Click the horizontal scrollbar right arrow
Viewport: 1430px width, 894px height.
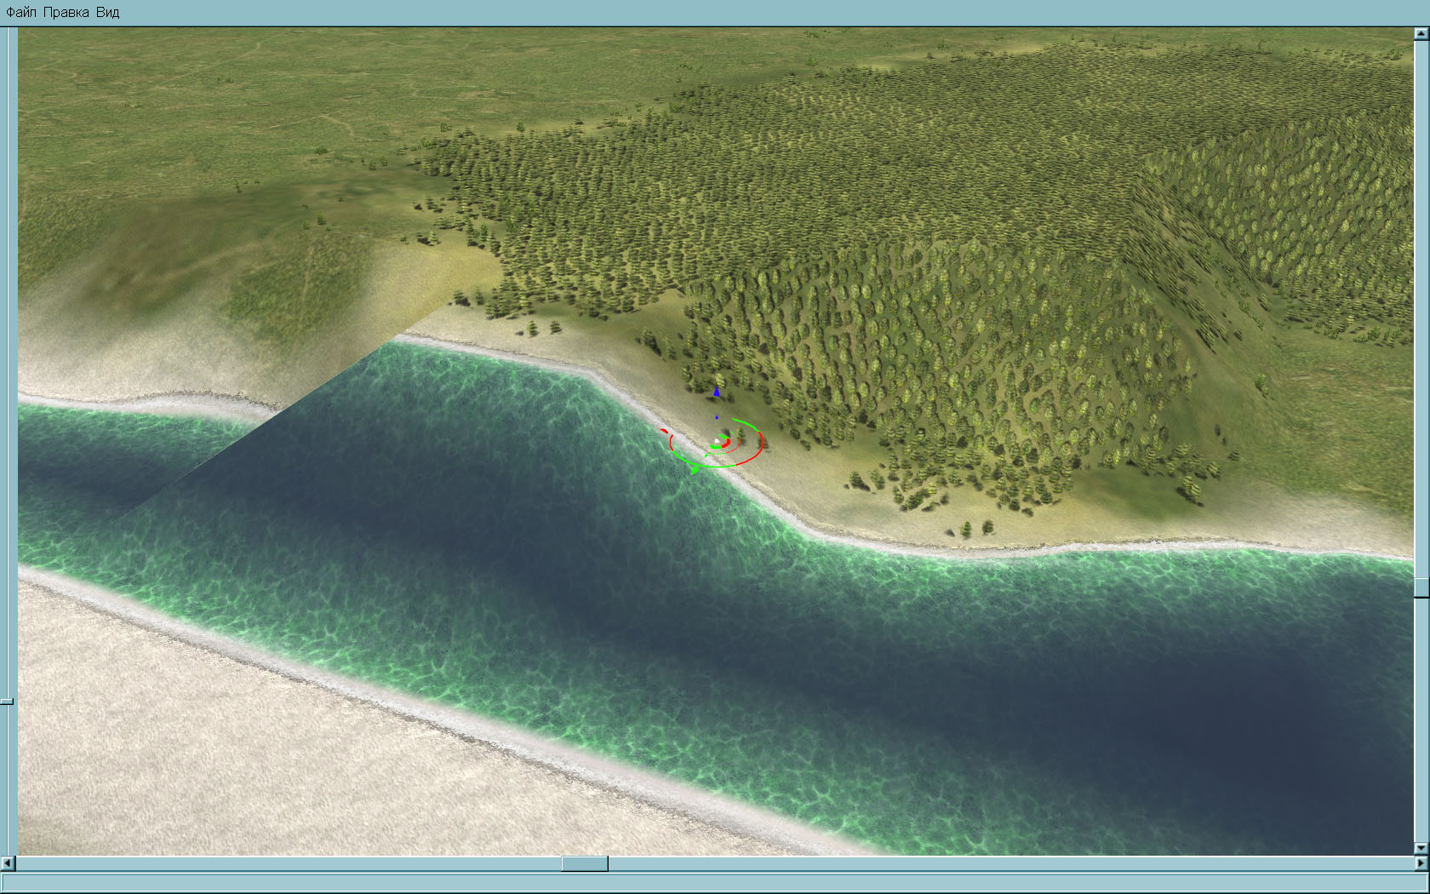(1421, 863)
